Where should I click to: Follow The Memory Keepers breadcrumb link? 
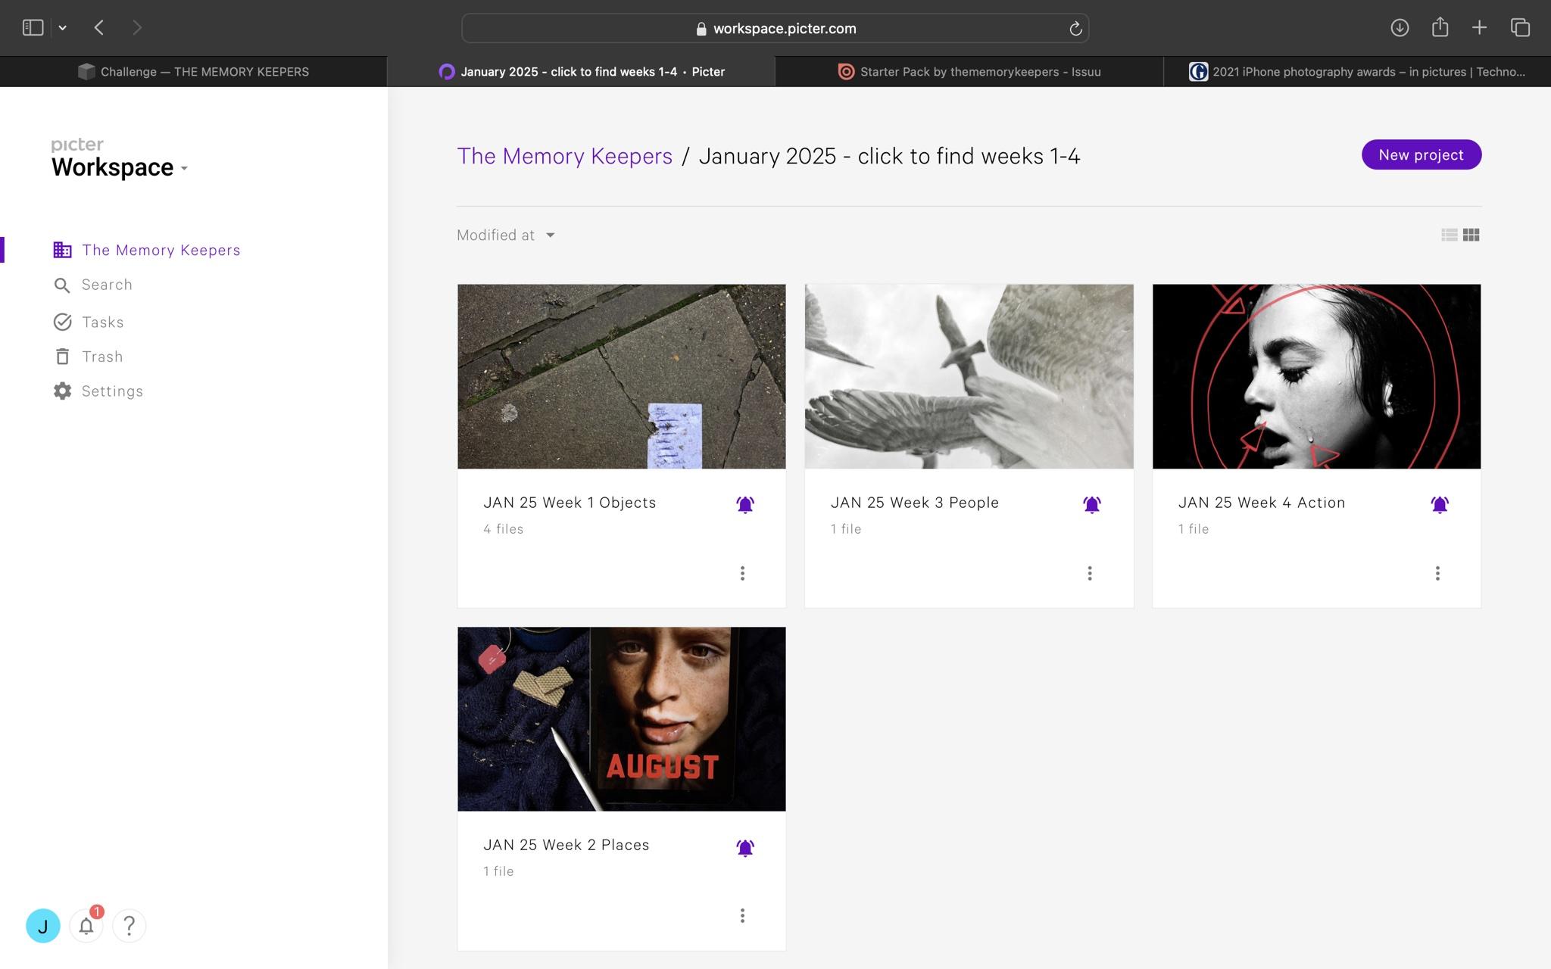(x=564, y=156)
